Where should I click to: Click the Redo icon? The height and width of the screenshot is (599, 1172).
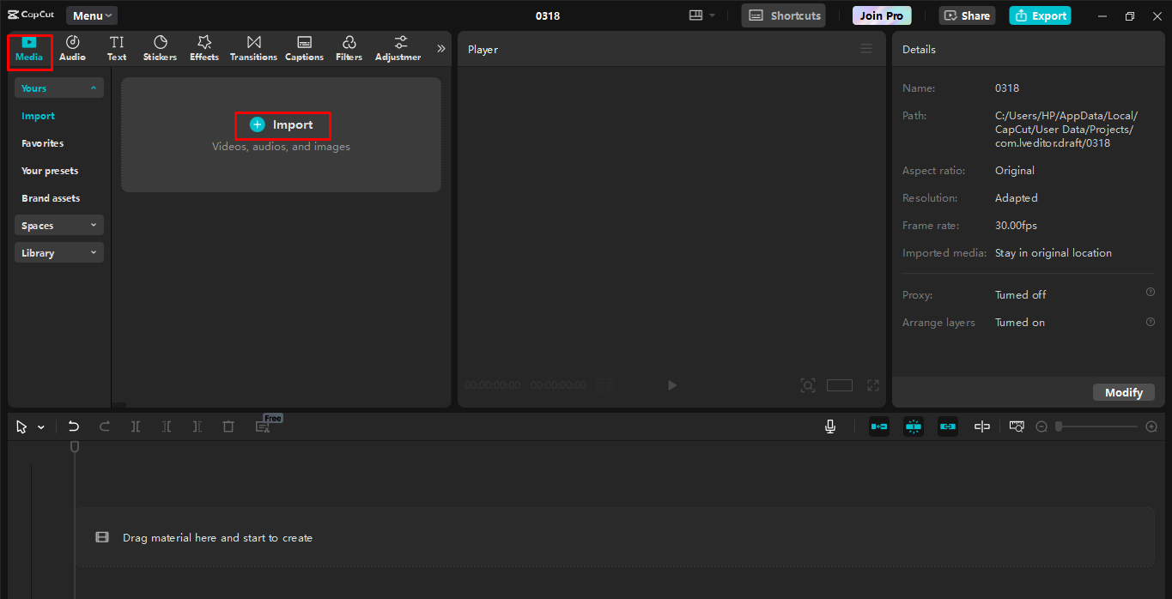click(105, 427)
